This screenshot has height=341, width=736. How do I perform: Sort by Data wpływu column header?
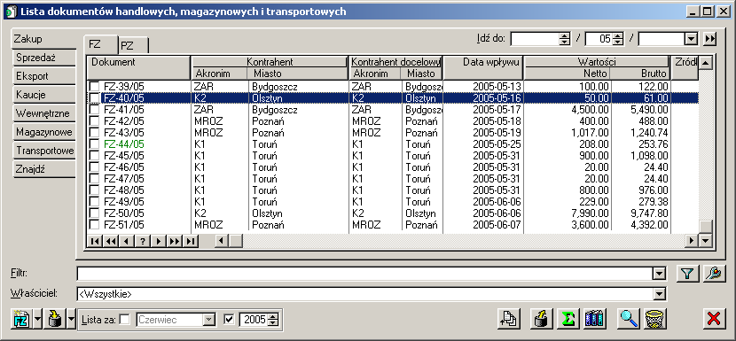(x=483, y=67)
